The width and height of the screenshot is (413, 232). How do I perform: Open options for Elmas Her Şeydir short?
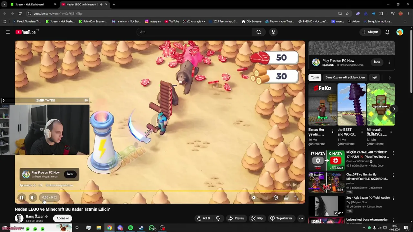[333, 131]
